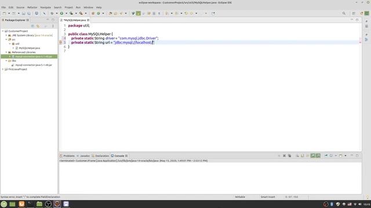Click the green Run button in the toolbar
This screenshot has width=371, height=208.
pyautogui.click(x=61, y=13)
